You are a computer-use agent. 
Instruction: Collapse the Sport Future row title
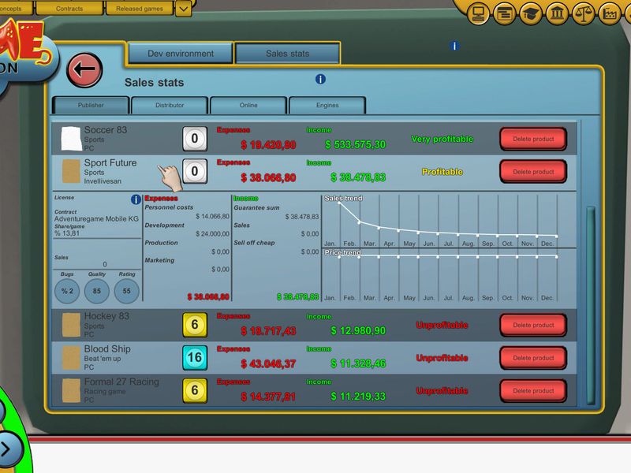tap(110, 163)
